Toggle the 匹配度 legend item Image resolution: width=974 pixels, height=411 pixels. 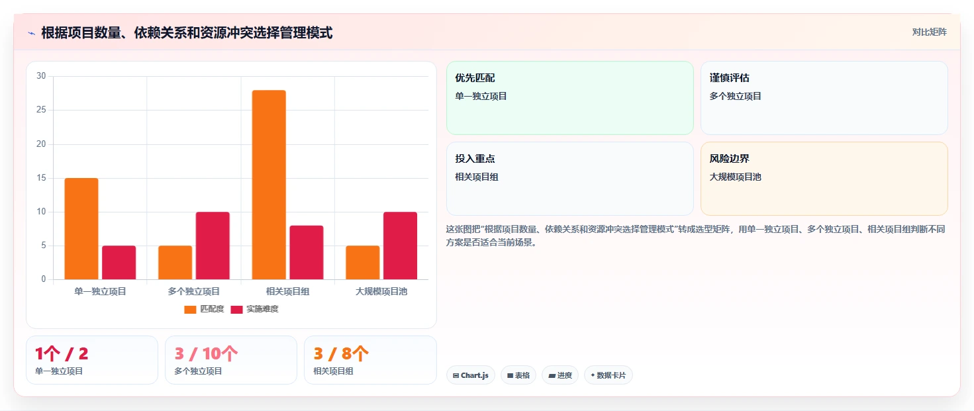204,309
